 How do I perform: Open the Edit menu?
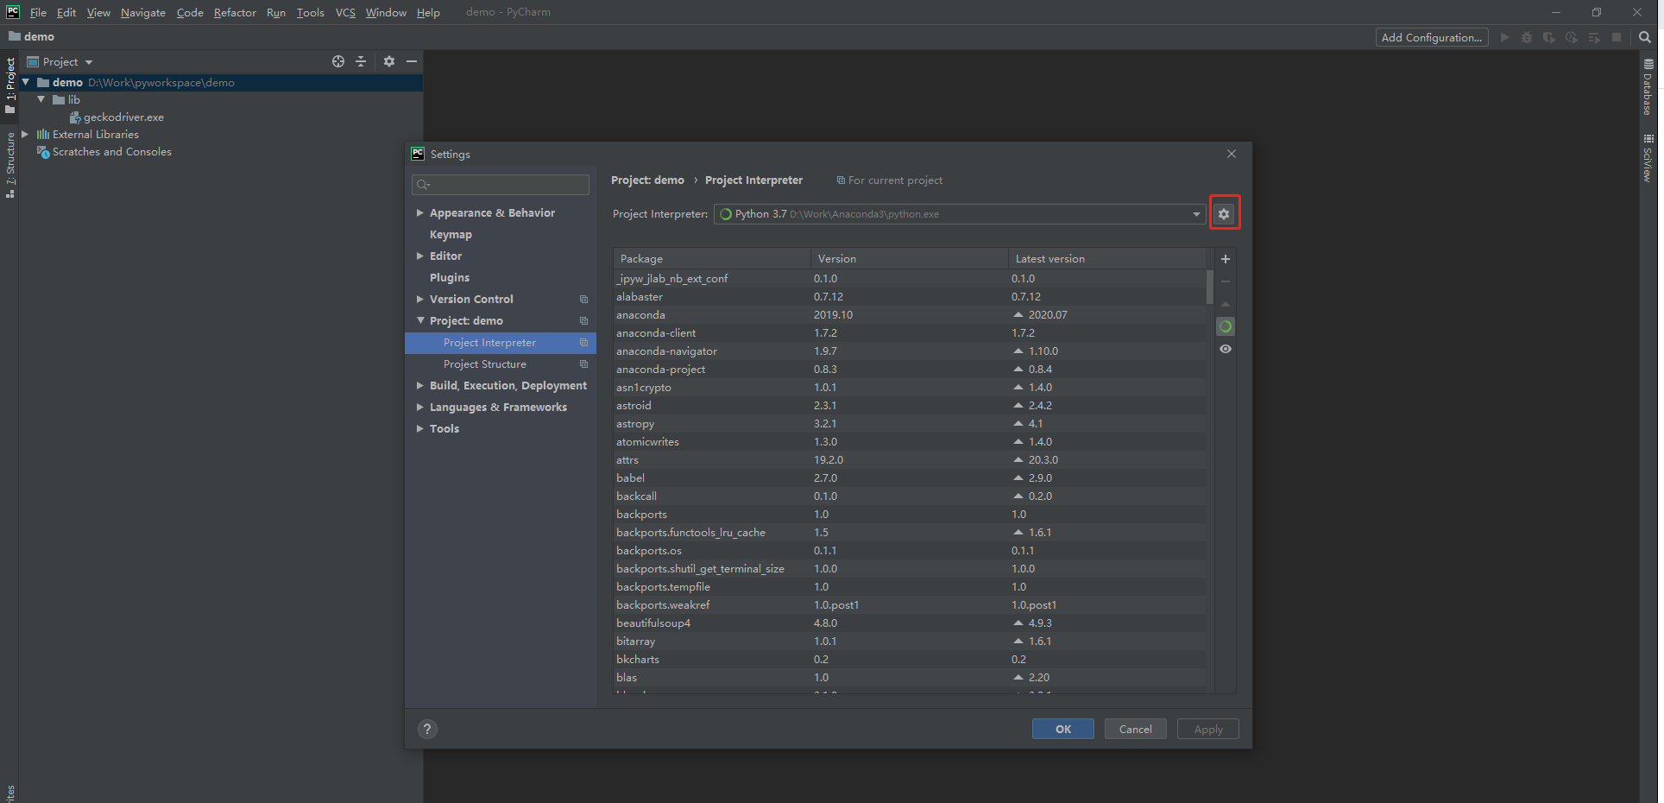(x=66, y=12)
